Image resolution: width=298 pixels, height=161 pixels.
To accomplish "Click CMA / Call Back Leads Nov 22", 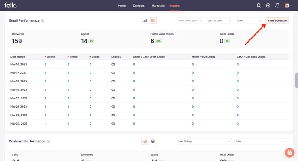I will [237, 115].
